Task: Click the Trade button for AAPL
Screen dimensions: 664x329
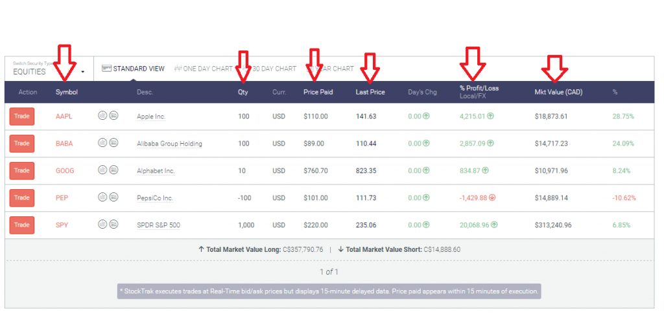Action: 21,117
